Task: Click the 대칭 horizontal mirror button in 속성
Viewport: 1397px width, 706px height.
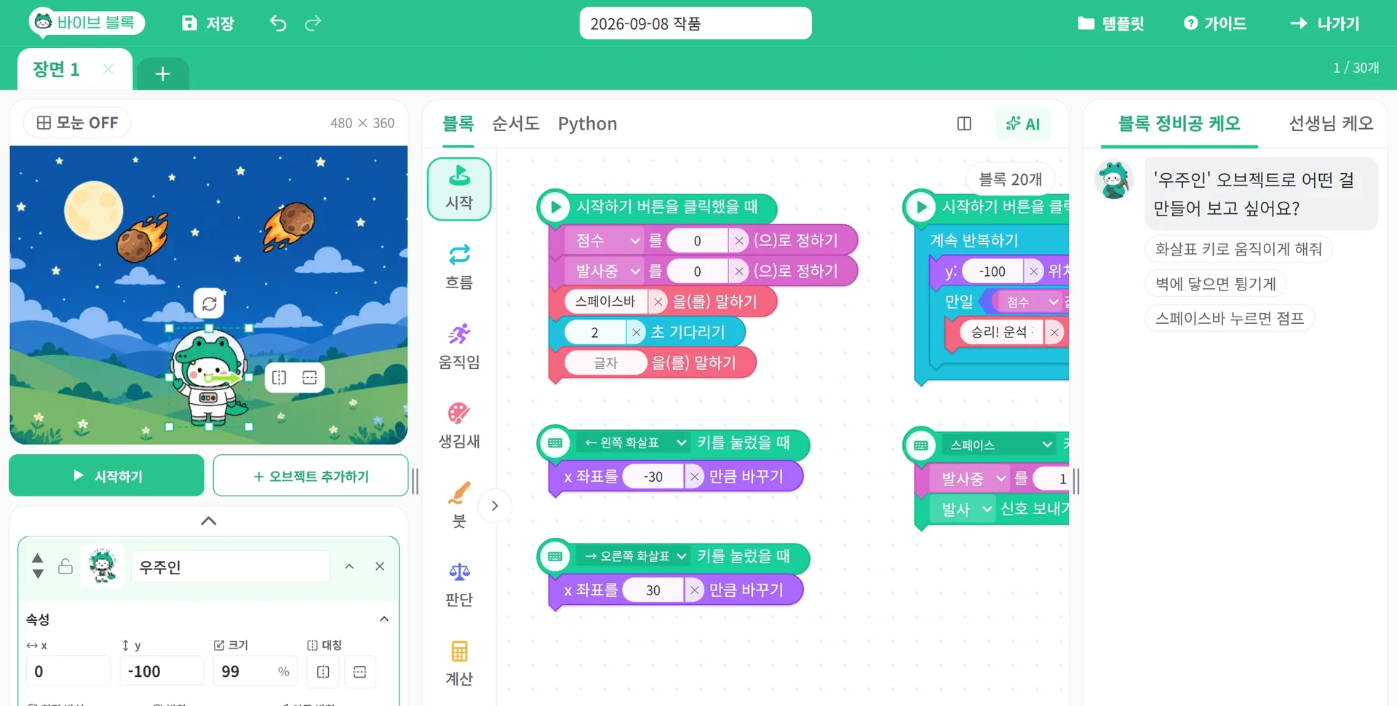Action: 323,671
